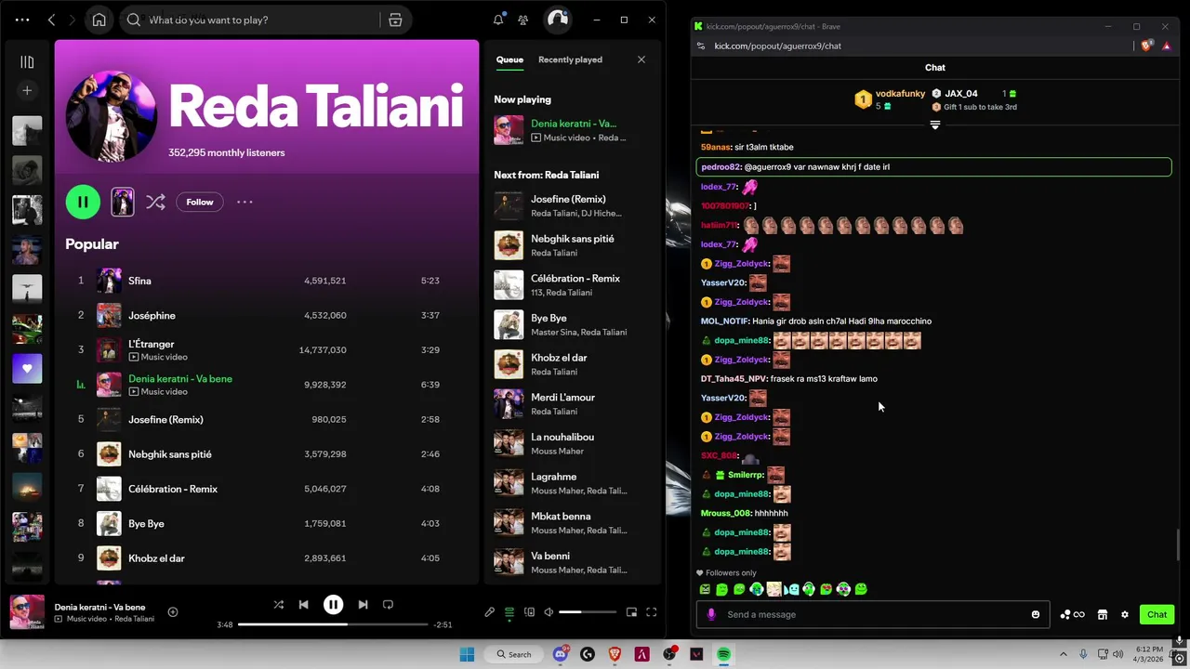Open Spotify's three-dot main menu
This screenshot has height=669, width=1190.
22,20
